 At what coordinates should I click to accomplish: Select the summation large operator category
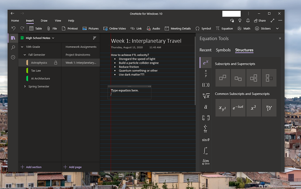coord(205,129)
